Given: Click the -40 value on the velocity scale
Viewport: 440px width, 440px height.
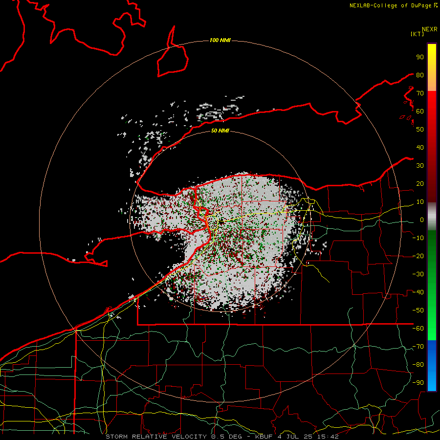Looking at the screenshot, I should (x=418, y=292).
